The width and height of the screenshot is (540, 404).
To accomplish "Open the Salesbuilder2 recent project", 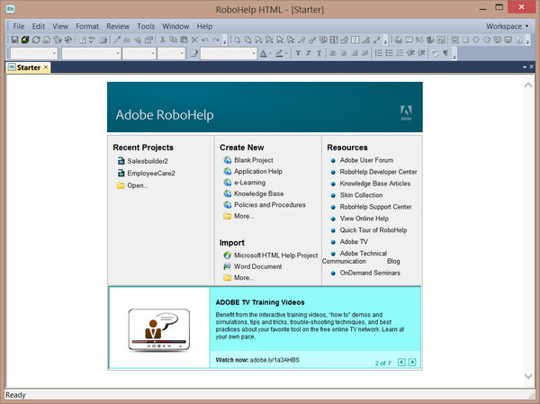I will 148,161.
